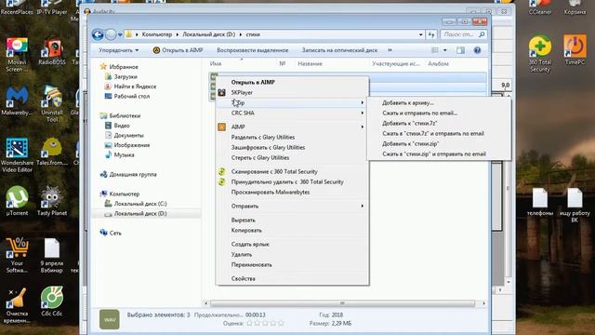This screenshot has height=335, width=595.
Task: Open Свойства from context menu
Action: coord(292,279)
